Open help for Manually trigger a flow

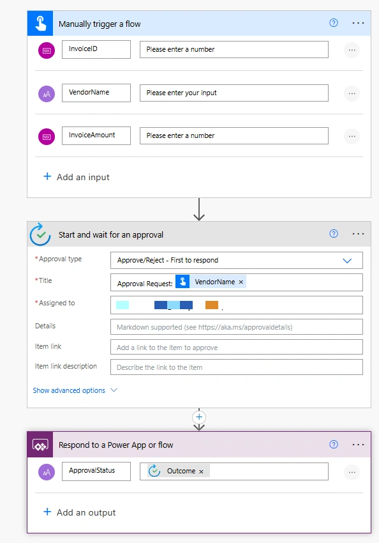click(334, 23)
